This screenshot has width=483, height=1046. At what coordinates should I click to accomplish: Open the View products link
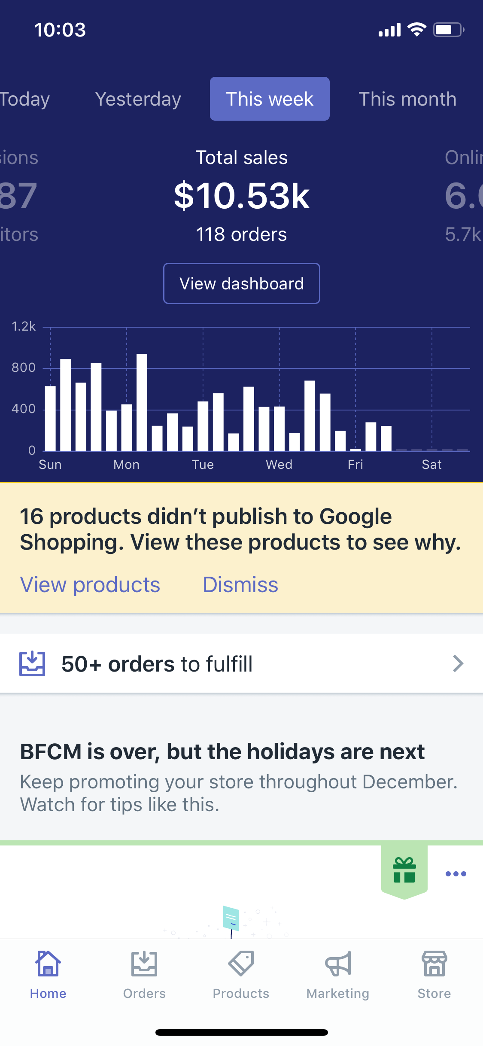tap(90, 585)
